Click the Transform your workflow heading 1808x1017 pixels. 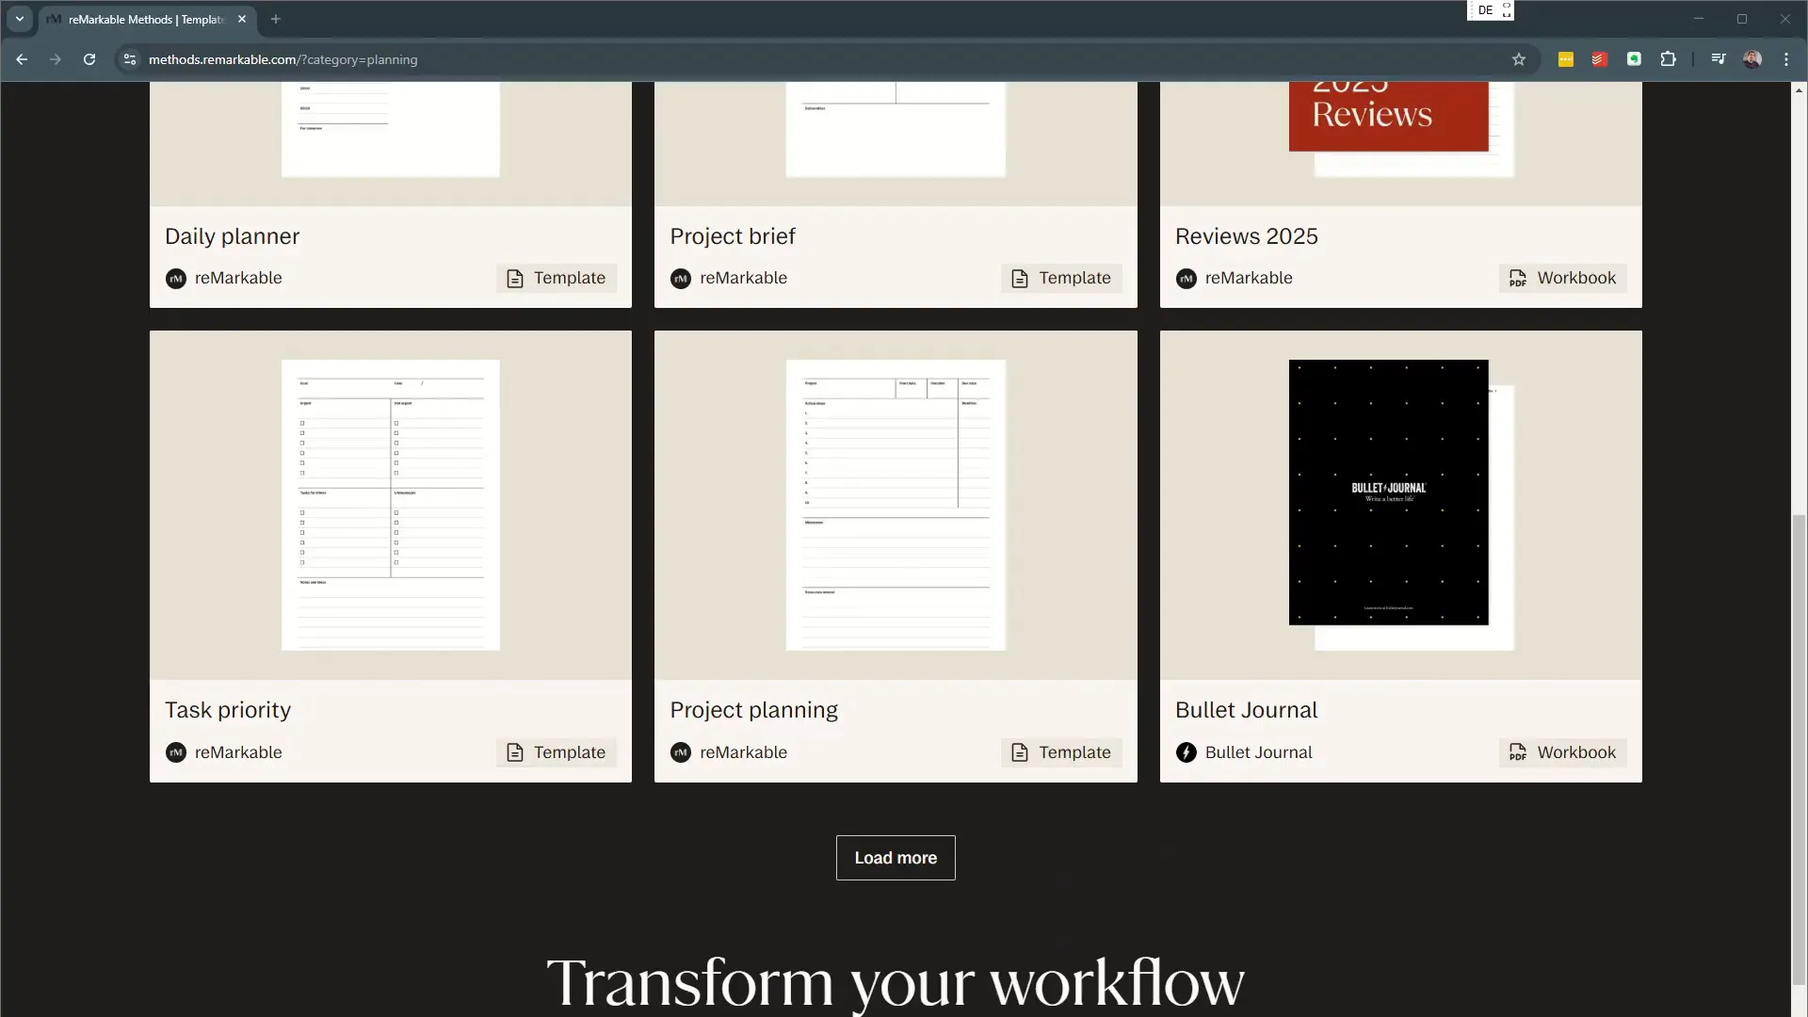[896, 982]
